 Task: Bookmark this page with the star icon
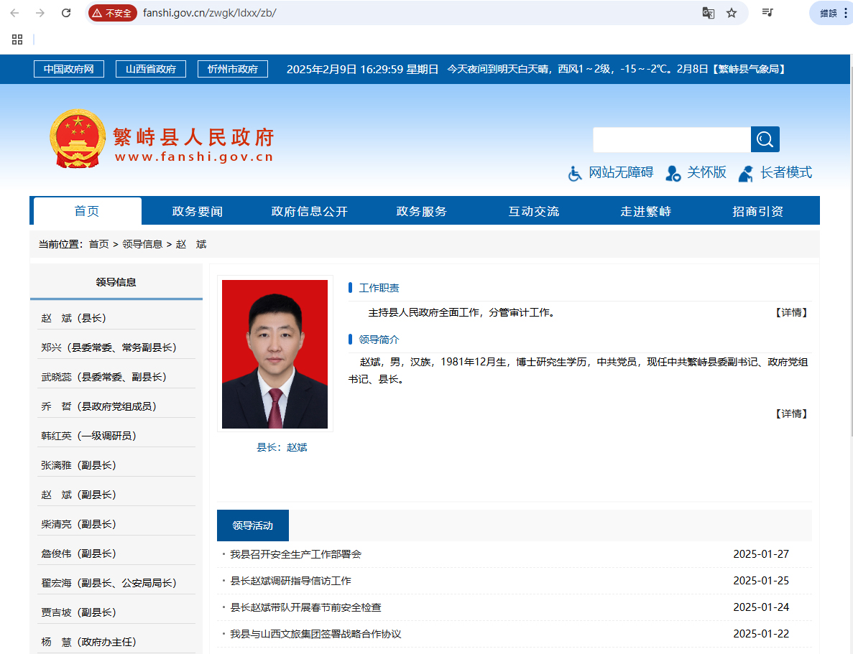732,13
